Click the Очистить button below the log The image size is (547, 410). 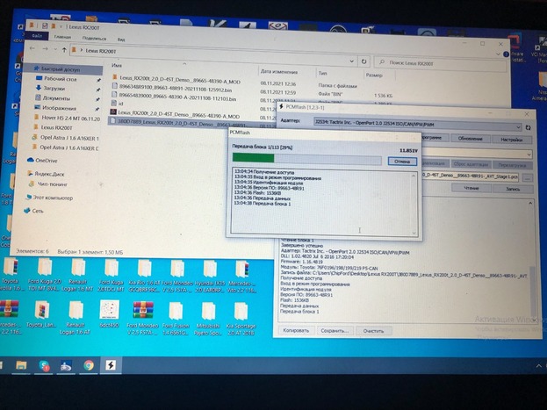[375, 331]
